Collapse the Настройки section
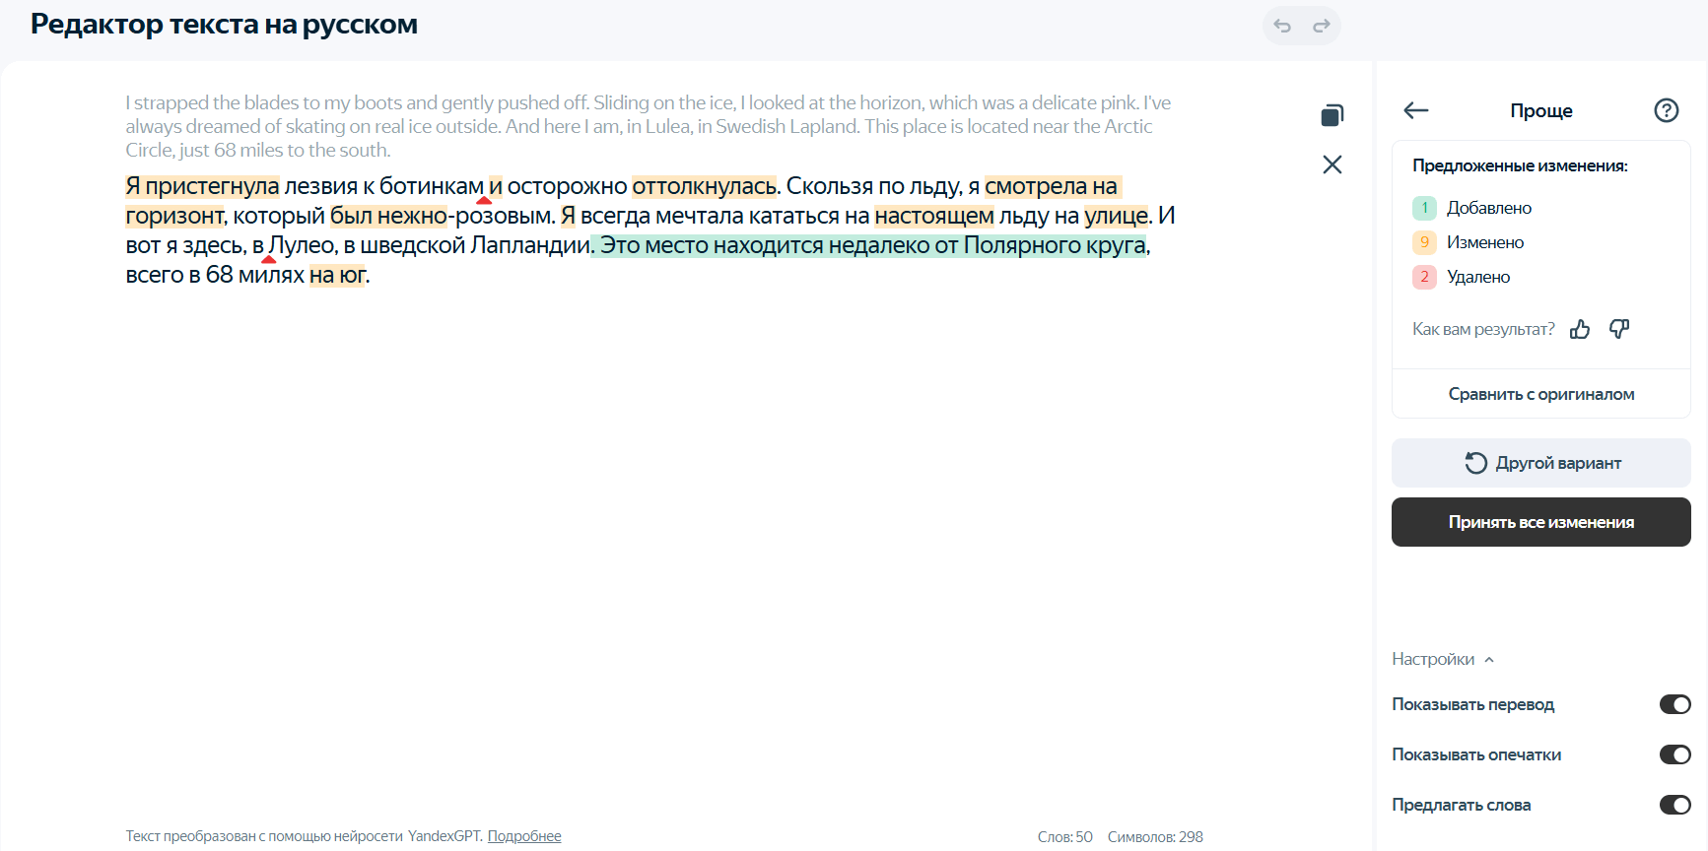This screenshot has width=1708, height=851. 1443,659
